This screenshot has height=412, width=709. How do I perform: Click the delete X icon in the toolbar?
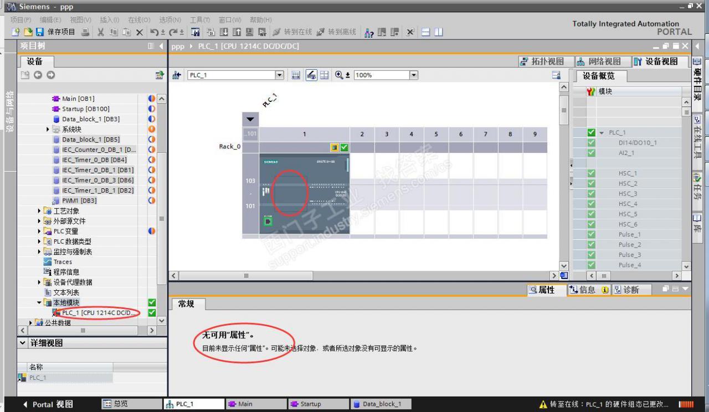139,32
